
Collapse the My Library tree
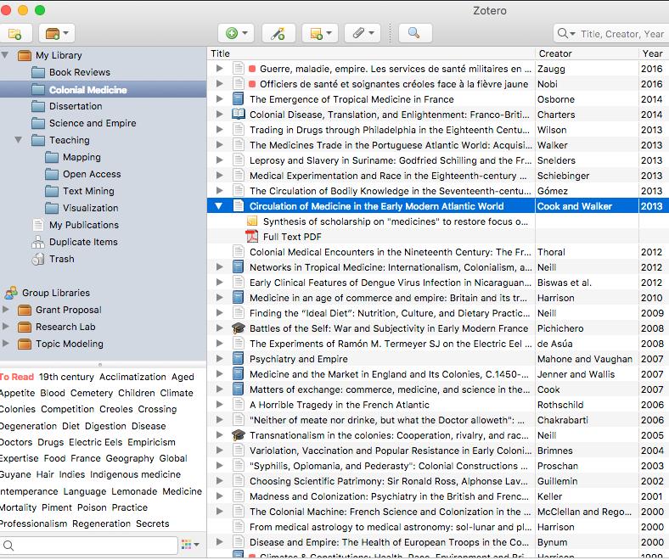pyautogui.click(x=5, y=54)
